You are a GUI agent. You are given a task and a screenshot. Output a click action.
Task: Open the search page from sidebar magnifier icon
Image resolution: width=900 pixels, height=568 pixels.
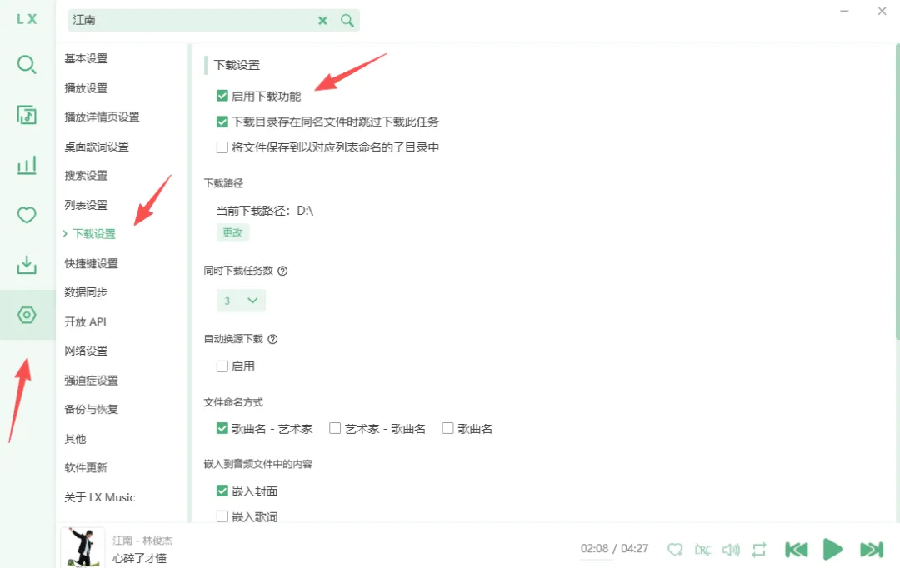[x=27, y=65]
